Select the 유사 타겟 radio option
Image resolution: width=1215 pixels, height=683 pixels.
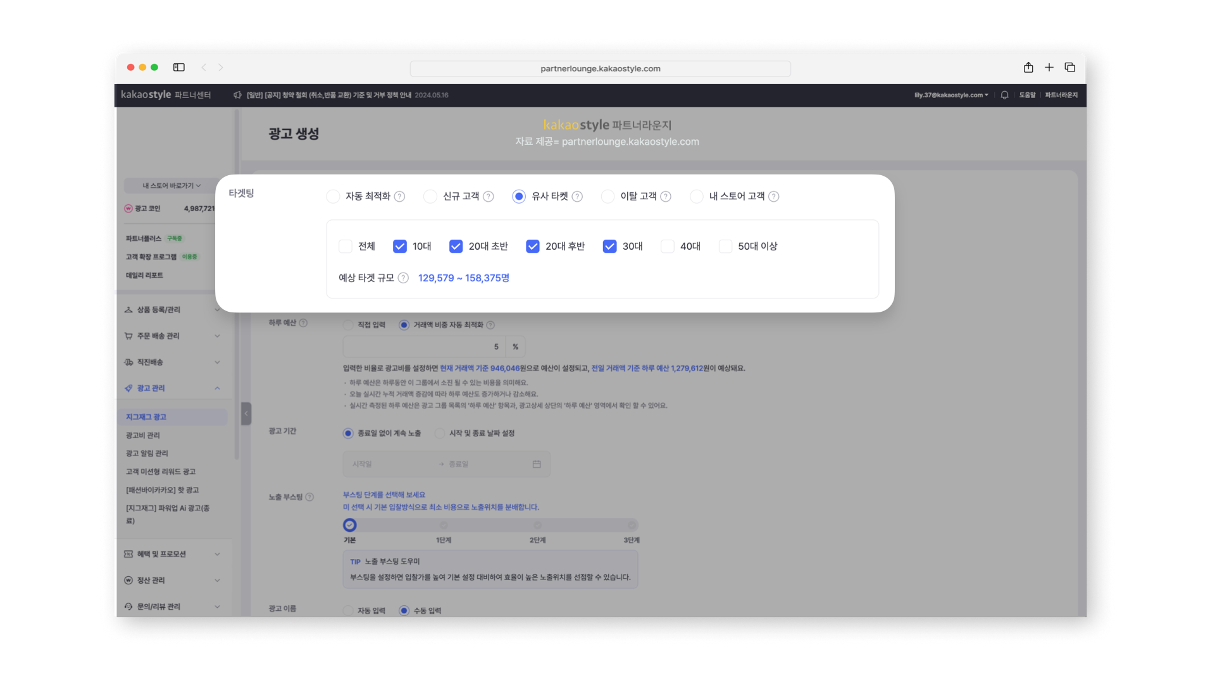[x=519, y=197]
